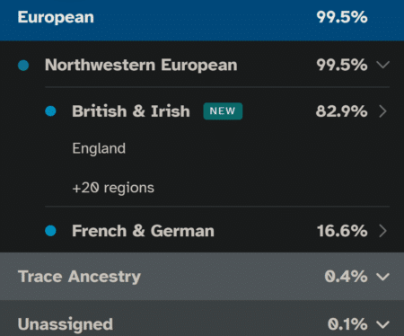Click the European 99.5% header percentage

click(x=342, y=17)
